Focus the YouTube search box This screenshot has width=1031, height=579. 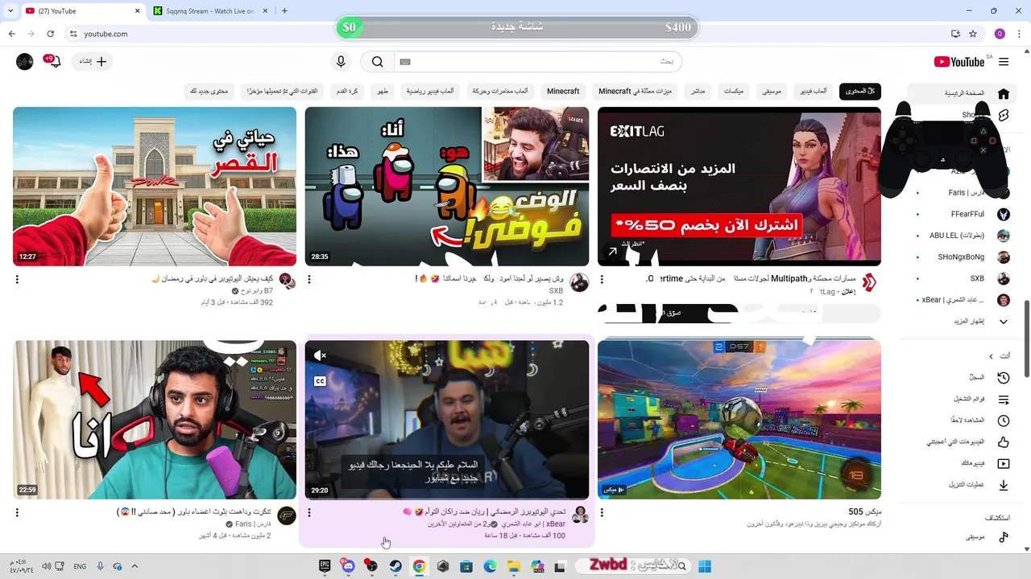(537, 62)
